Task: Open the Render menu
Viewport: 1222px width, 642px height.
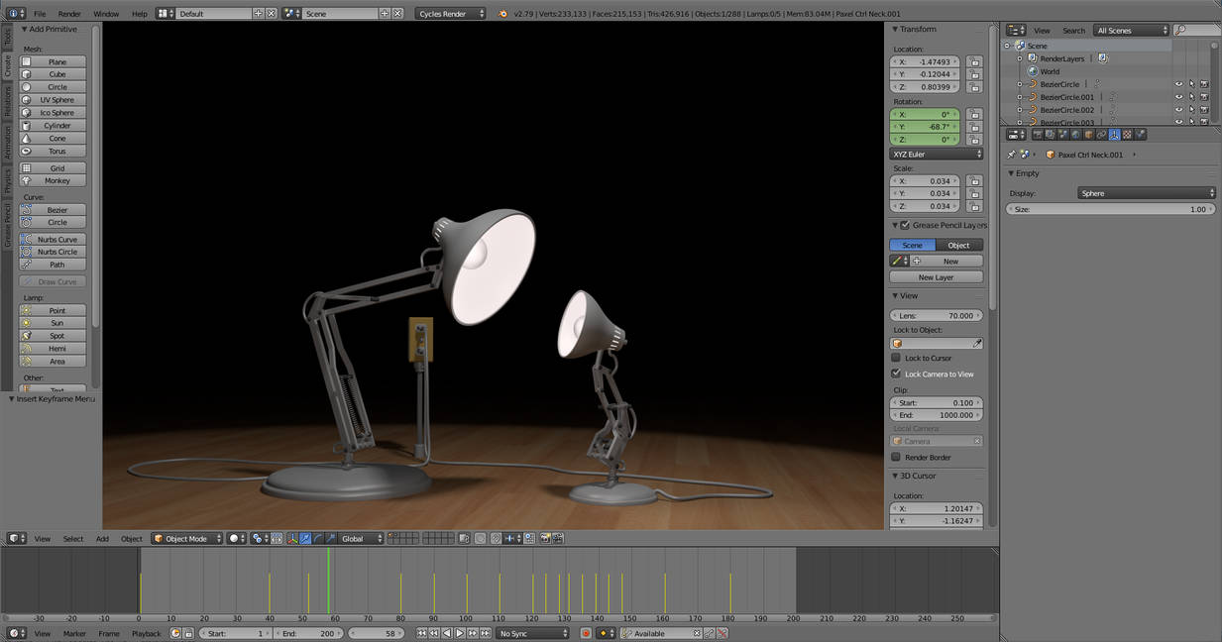Action: [69, 14]
